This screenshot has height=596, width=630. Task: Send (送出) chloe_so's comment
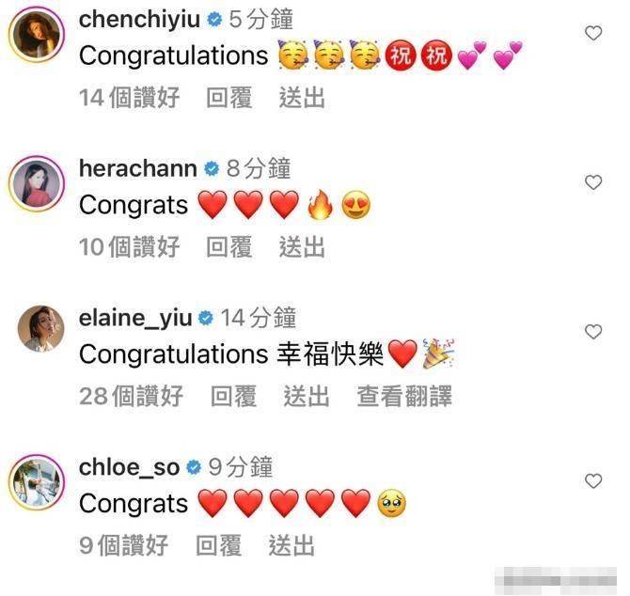click(x=291, y=545)
